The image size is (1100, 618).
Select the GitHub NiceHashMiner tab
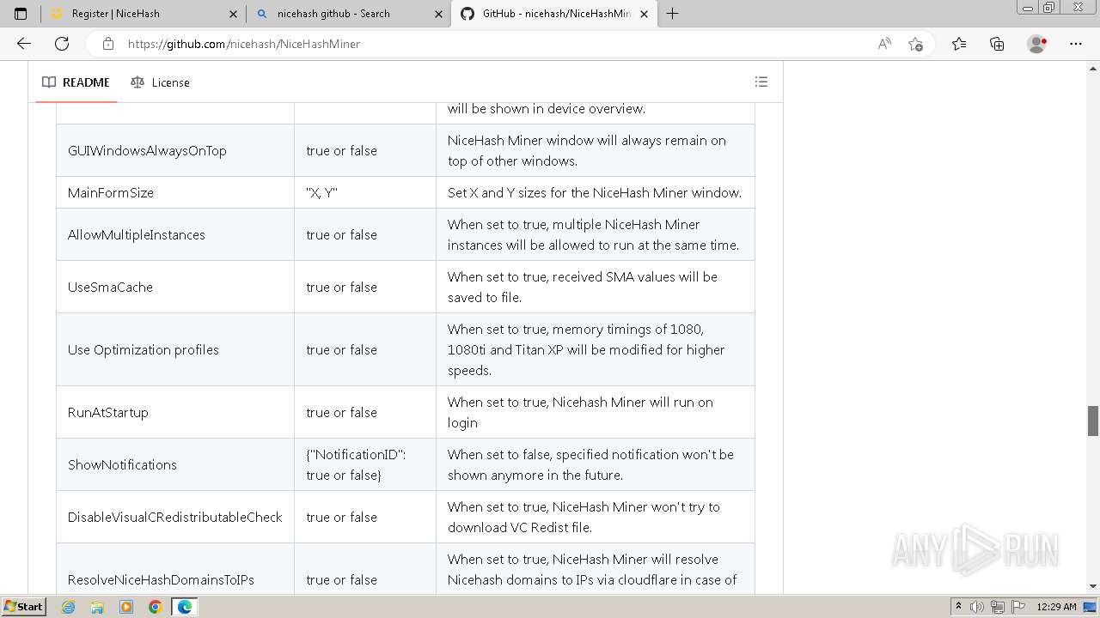pyautogui.click(x=553, y=14)
